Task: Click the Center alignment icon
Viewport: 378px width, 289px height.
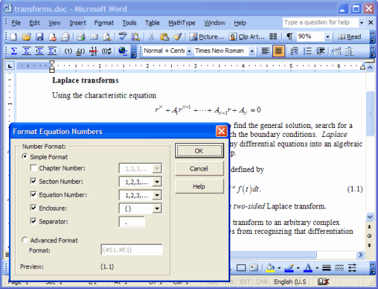Action: coord(278,51)
